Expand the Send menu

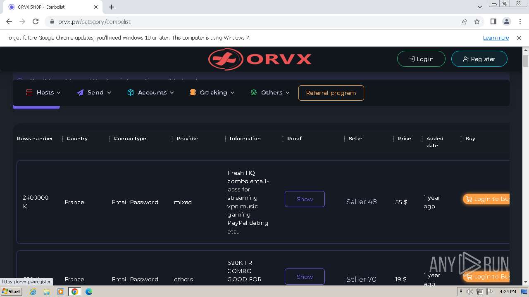tap(94, 92)
